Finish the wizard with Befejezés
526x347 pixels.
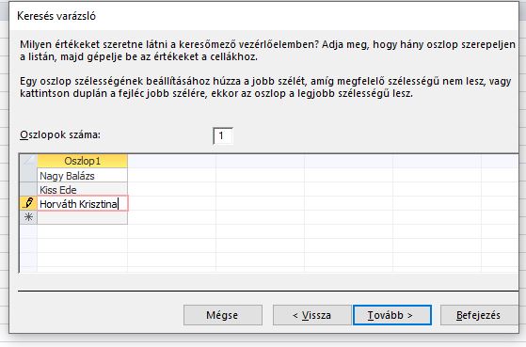click(x=479, y=315)
